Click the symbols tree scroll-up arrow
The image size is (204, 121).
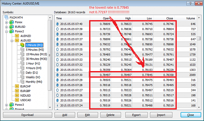point(50,17)
